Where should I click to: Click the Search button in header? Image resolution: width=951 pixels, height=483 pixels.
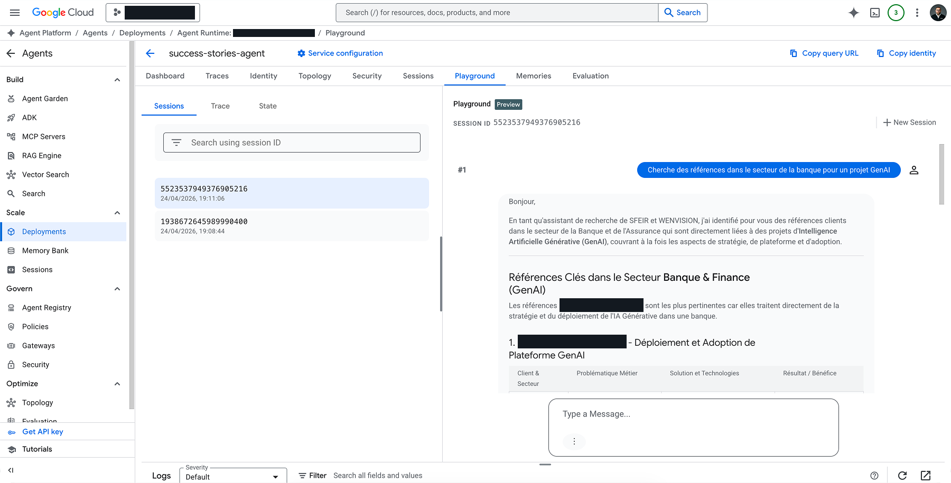[683, 13]
